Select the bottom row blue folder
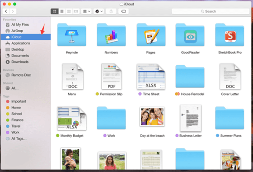The image size is (253, 172). (x=190, y=159)
